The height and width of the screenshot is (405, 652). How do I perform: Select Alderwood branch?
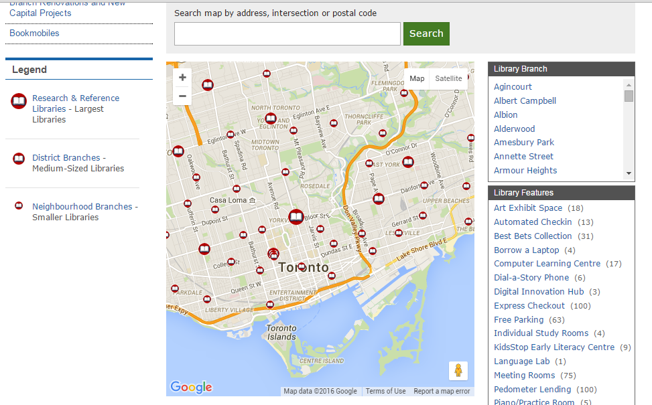(515, 129)
